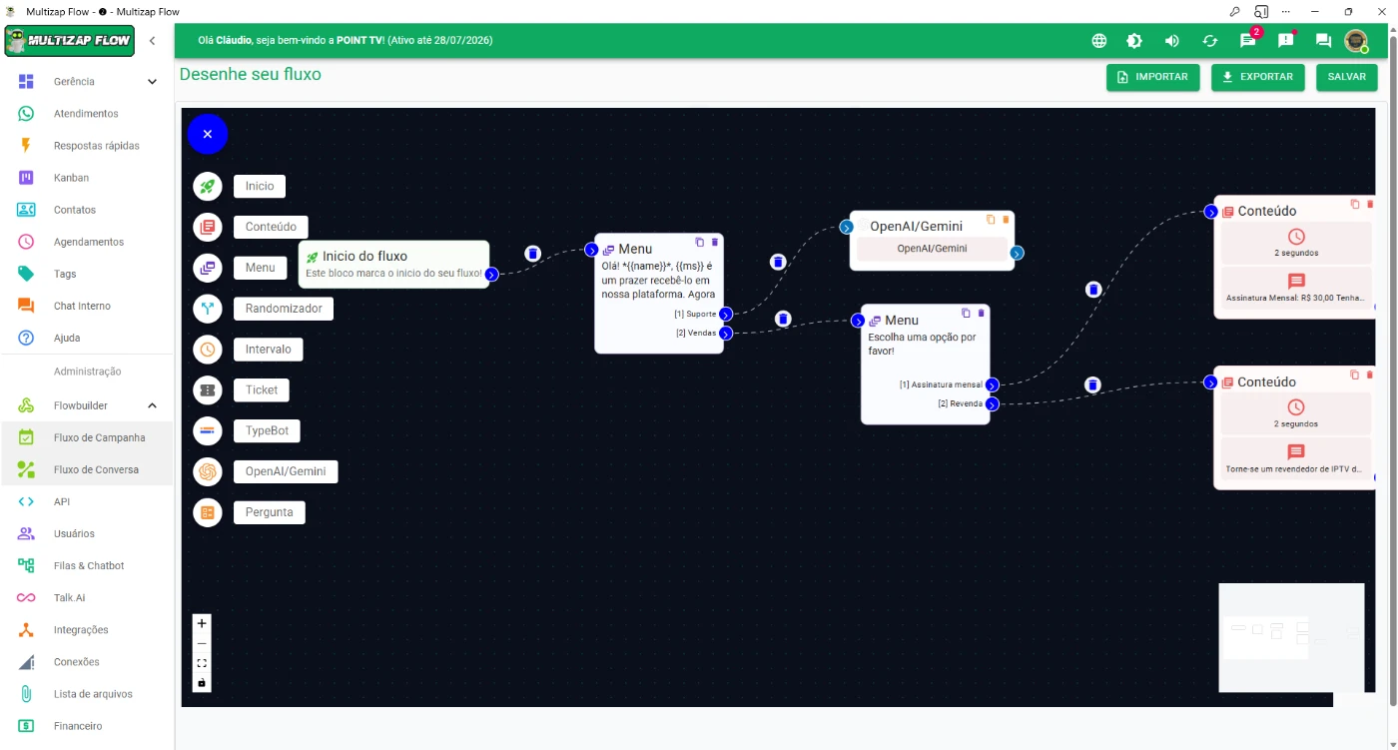The width and height of the screenshot is (1398, 750).
Task: Collapse the left sidebar with chevron
Action: [152, 41]
